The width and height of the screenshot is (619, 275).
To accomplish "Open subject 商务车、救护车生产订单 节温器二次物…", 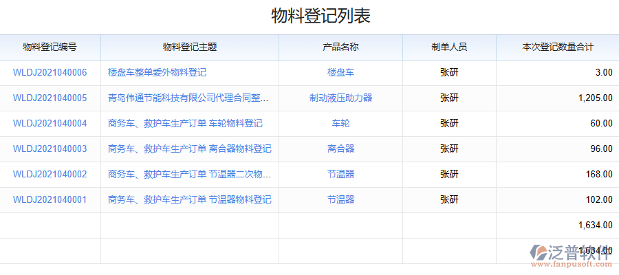I will pyautogui.click(x=190, y=174).
